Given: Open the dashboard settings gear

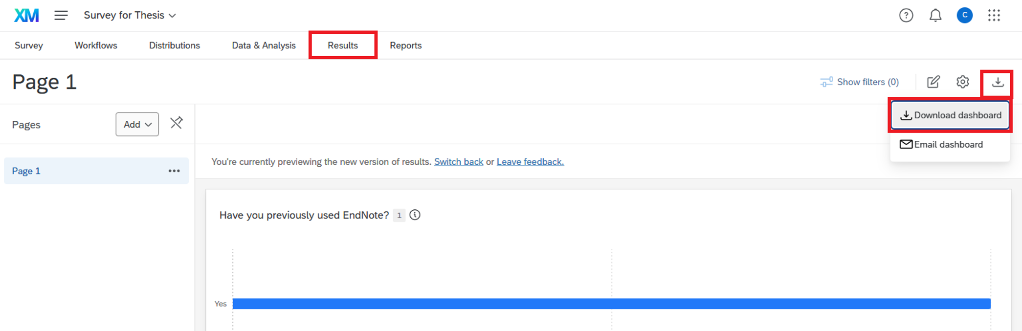Looking at the screenshot, I should coord(962,82).
